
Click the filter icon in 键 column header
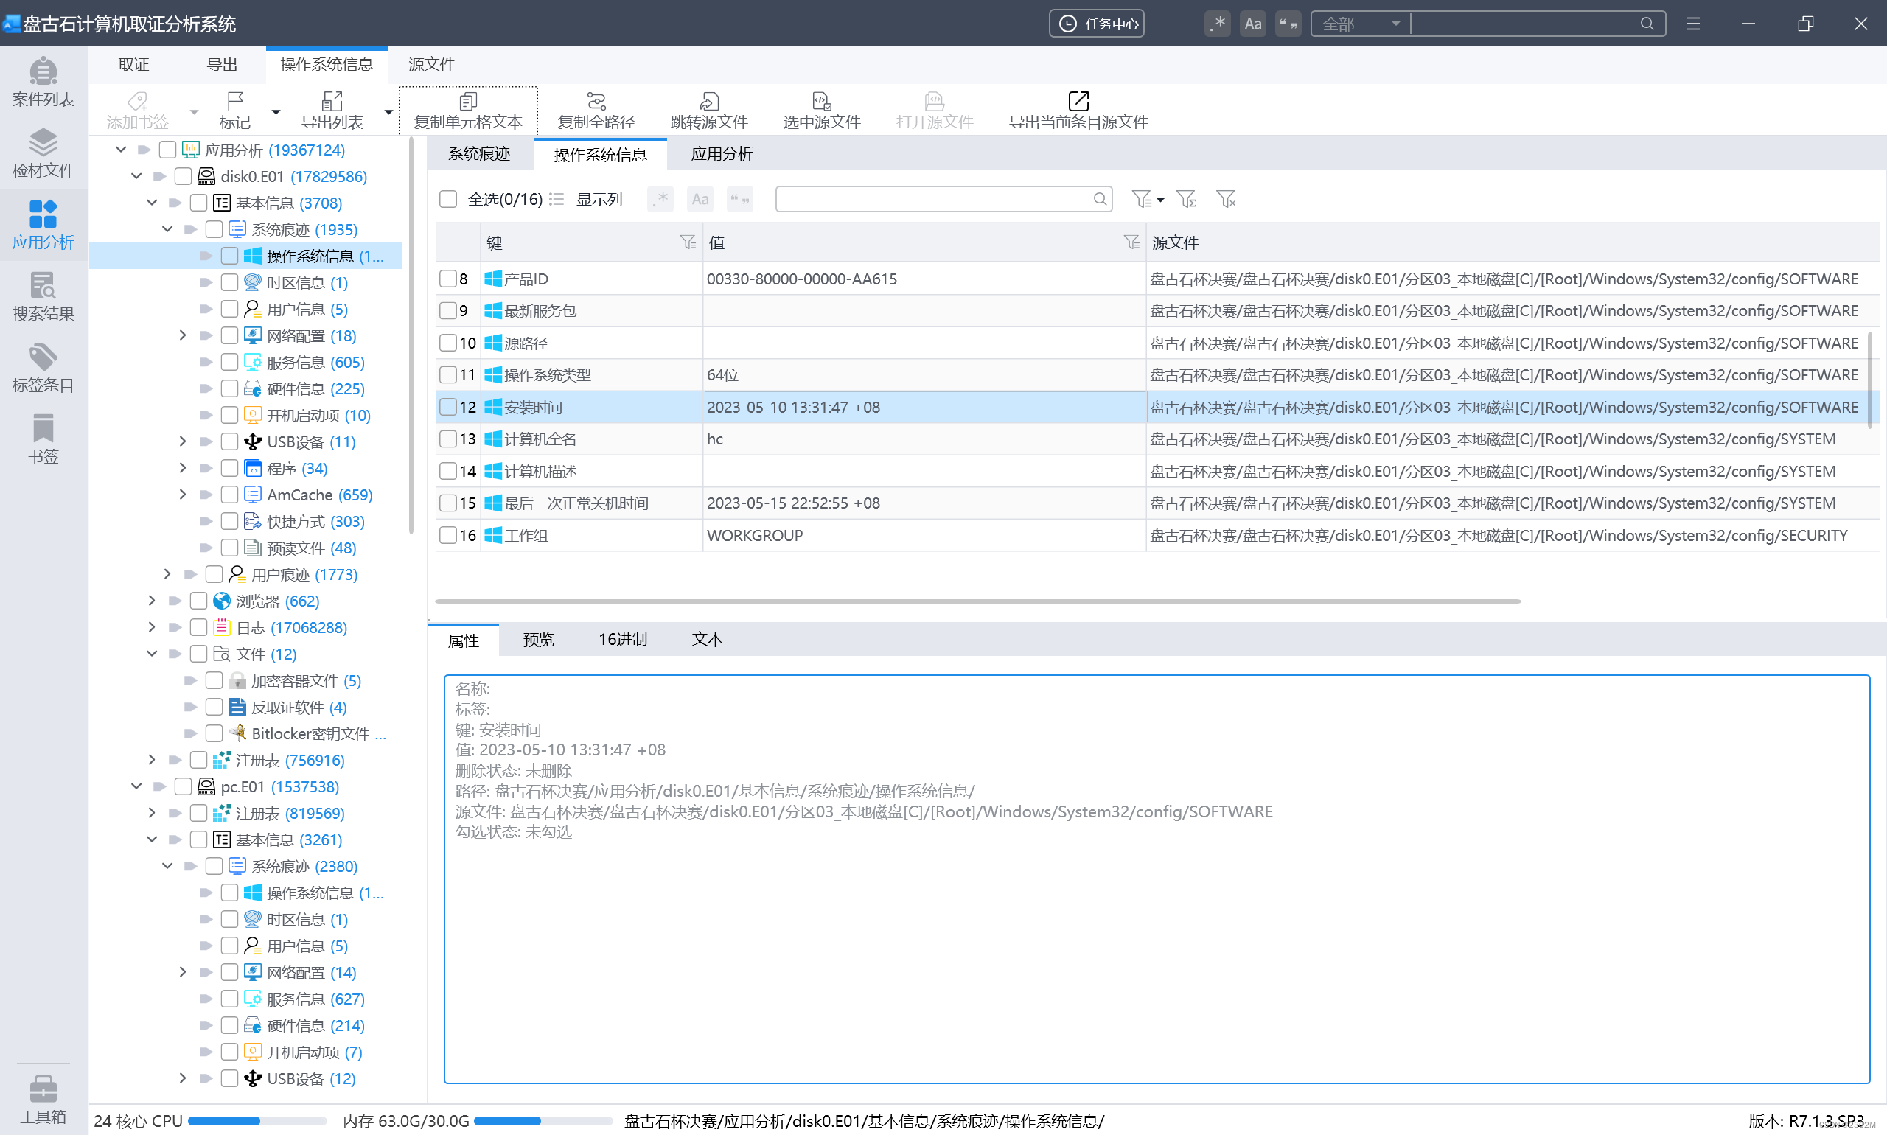[688, 242]
